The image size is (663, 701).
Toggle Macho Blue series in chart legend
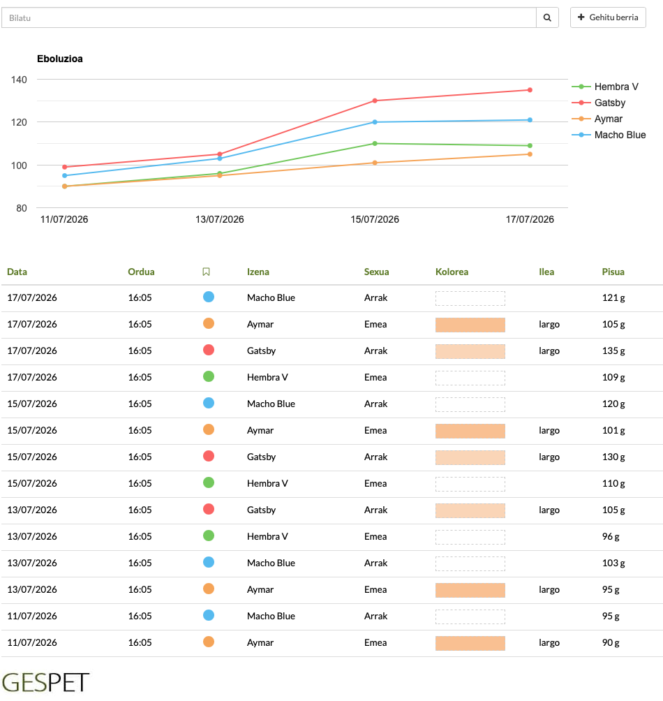coord(609,135)
